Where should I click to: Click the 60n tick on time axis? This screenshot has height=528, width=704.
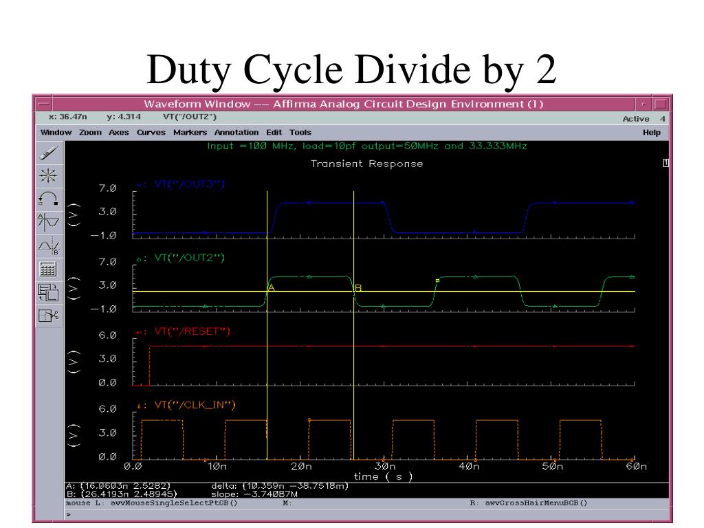[637, 467]
